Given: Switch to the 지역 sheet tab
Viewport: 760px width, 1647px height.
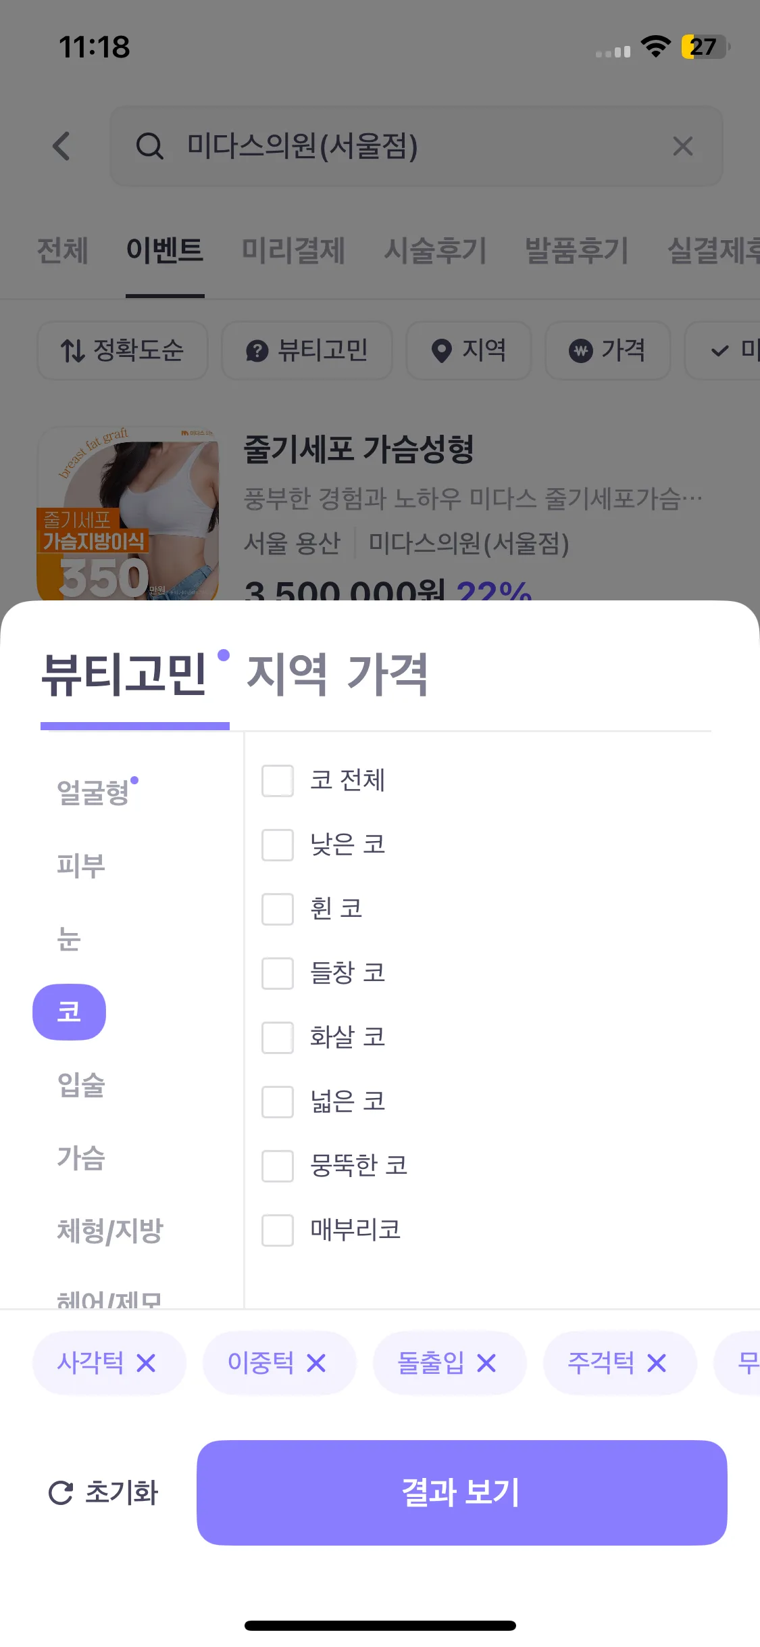Looking at the screenshot, I should 286,674.
